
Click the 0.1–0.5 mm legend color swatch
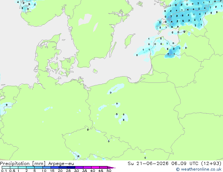pyautogui.click(x=6, y=167)
